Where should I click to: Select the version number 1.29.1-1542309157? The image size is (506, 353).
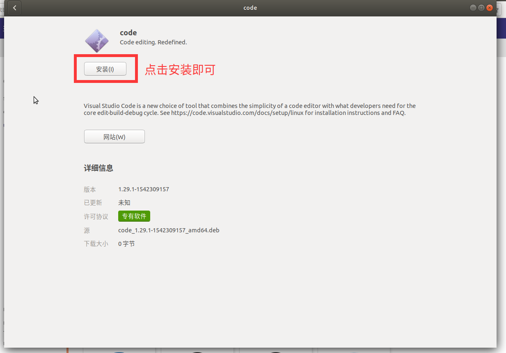point(144,189)
